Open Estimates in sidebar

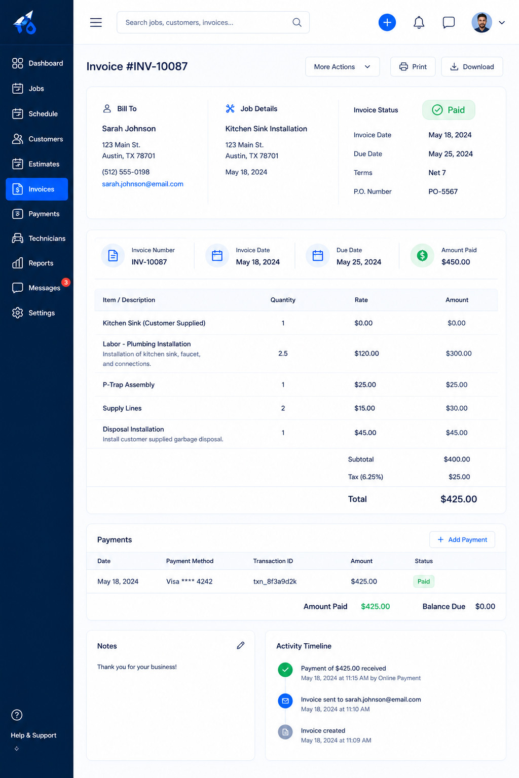(x=37, y=164)
